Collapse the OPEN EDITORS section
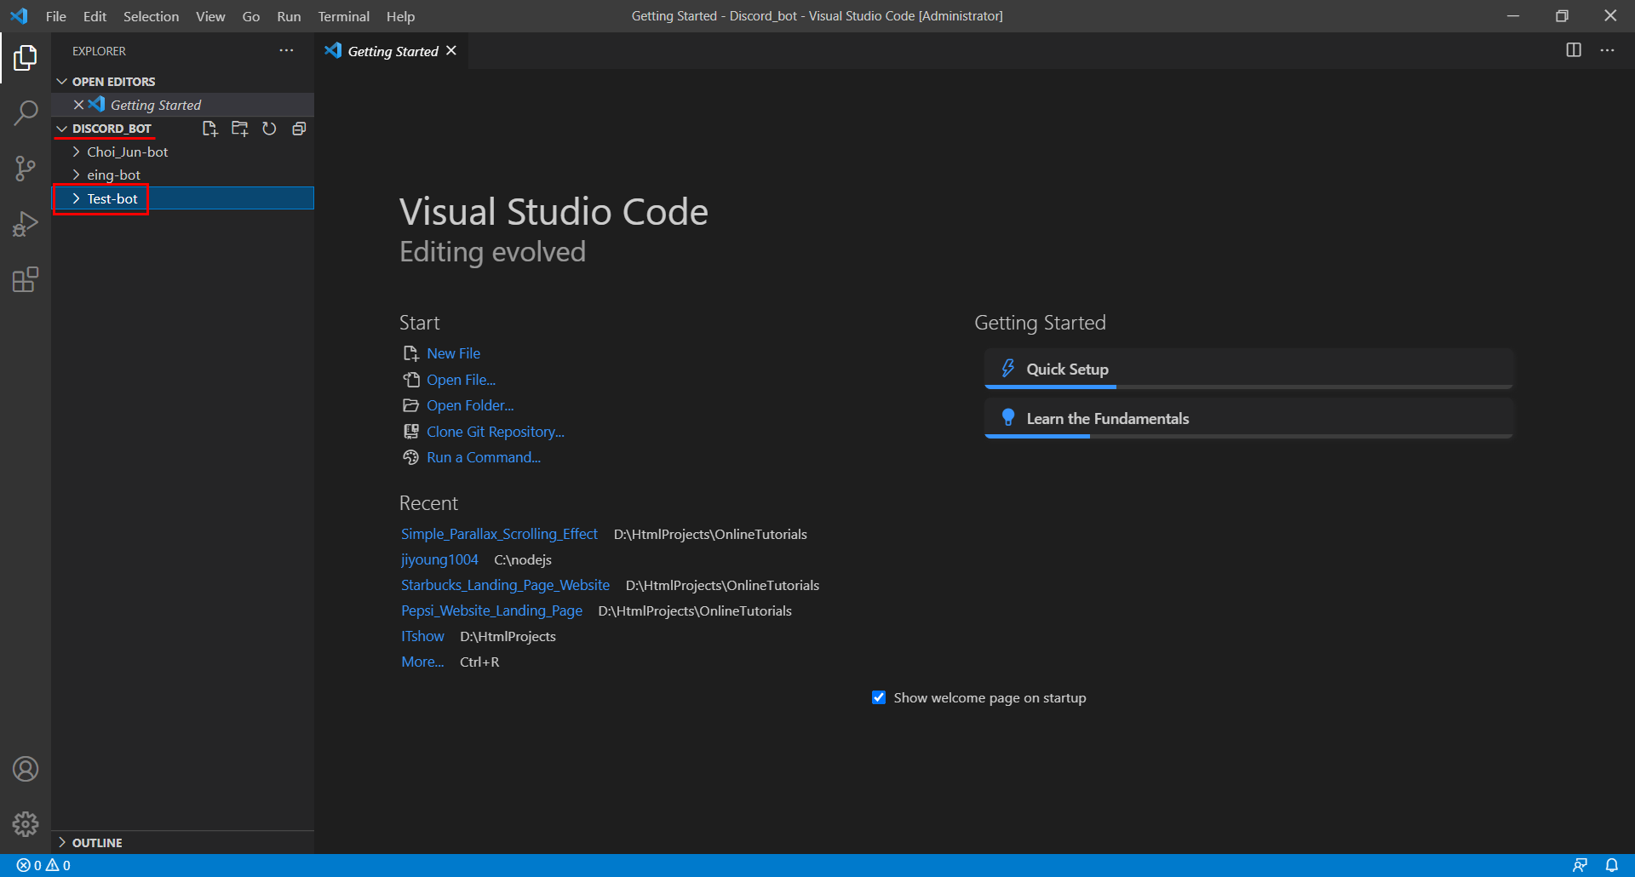The image size is (1635, 877). click(61, 82)
